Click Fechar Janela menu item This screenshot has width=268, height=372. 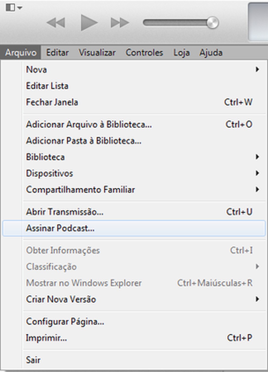[x=52, y=102]
